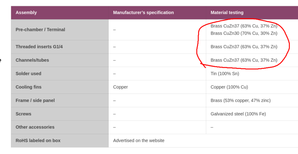This screenshot has height=154, width=298.
Task: Click the Assembly column header
Action: [x=26, y=13]
